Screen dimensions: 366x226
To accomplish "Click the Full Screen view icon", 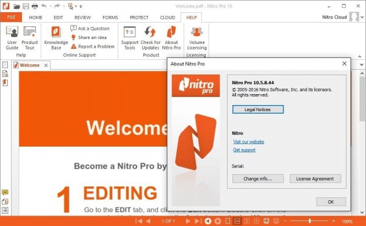I will (x=267, y=221).
